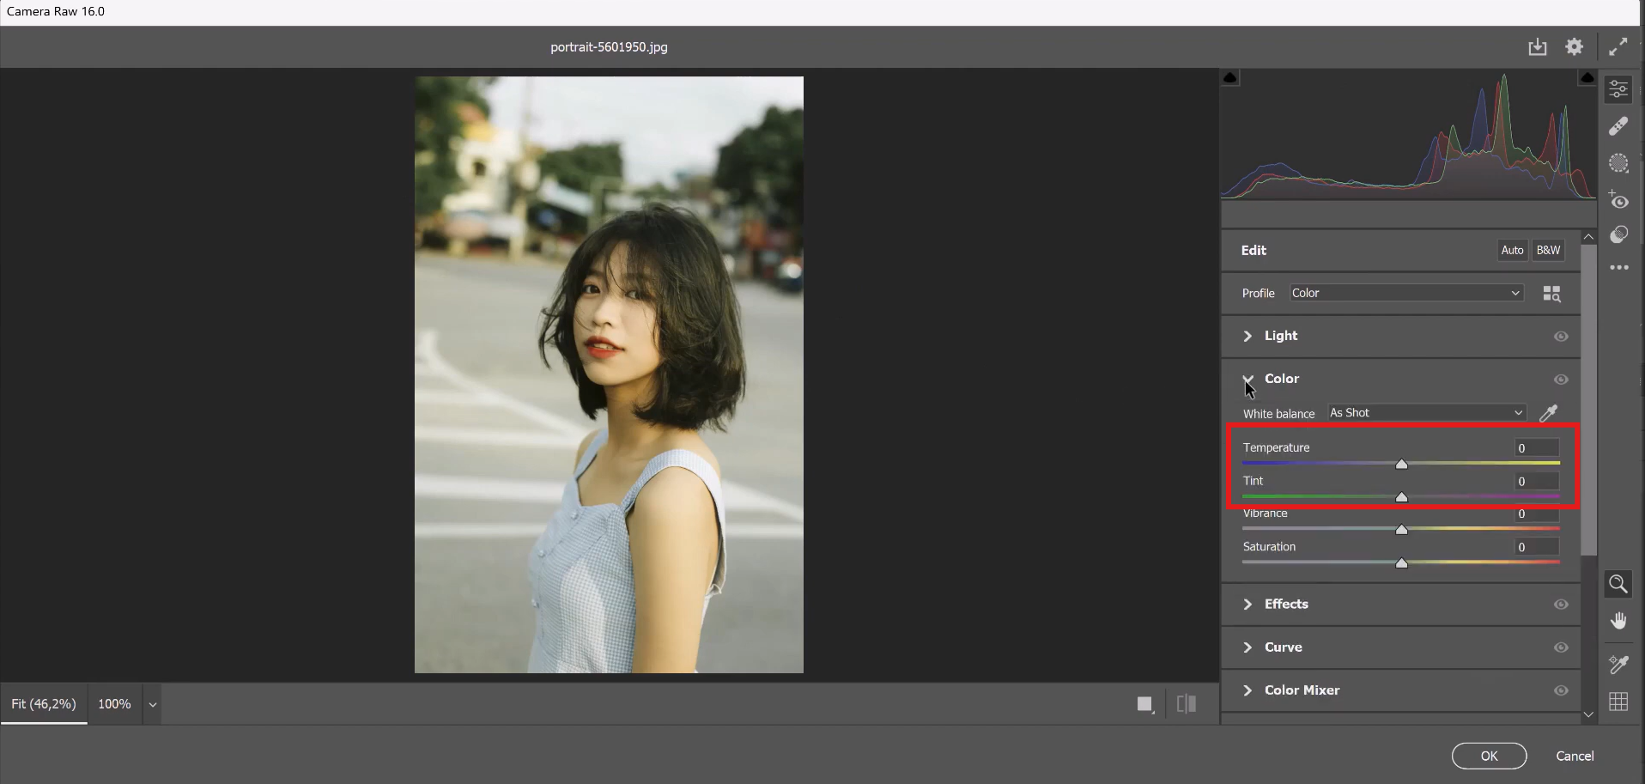
Task: Cancel the Camera Raw dialog
Action: 1575,756
